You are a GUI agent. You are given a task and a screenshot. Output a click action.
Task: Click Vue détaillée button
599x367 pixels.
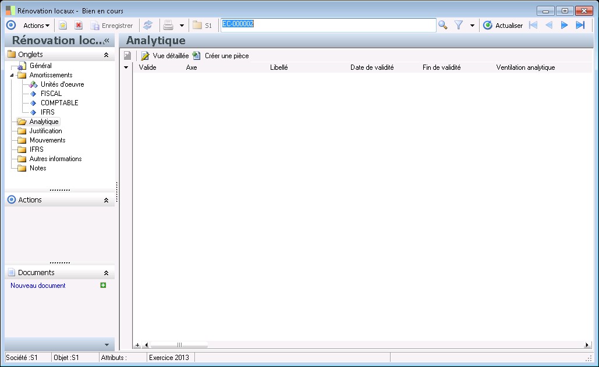[165, 56]
